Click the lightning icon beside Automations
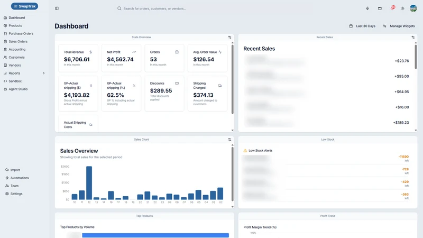The image size is (423, 238). click(x=7, y=178)
